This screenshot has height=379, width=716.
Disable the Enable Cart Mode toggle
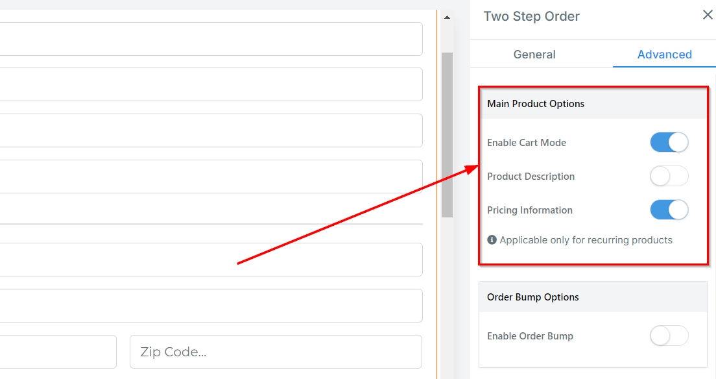click(669, 143)
